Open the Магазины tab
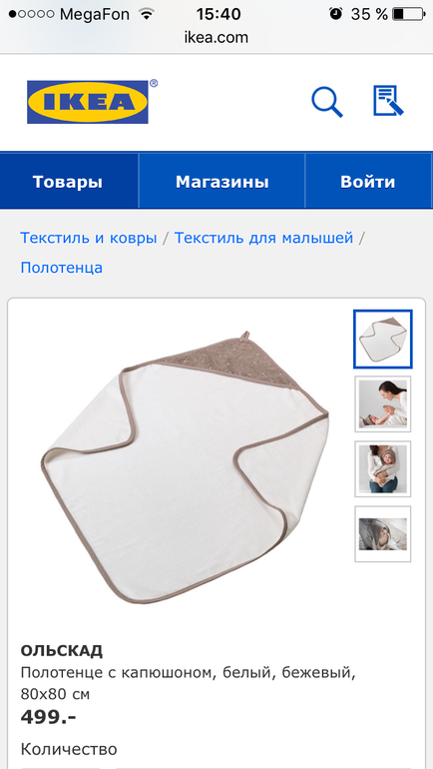The image size is (433, 769). [221, 182]
